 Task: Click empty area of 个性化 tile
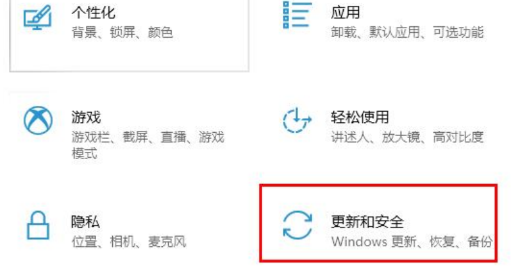pos(130,55)
